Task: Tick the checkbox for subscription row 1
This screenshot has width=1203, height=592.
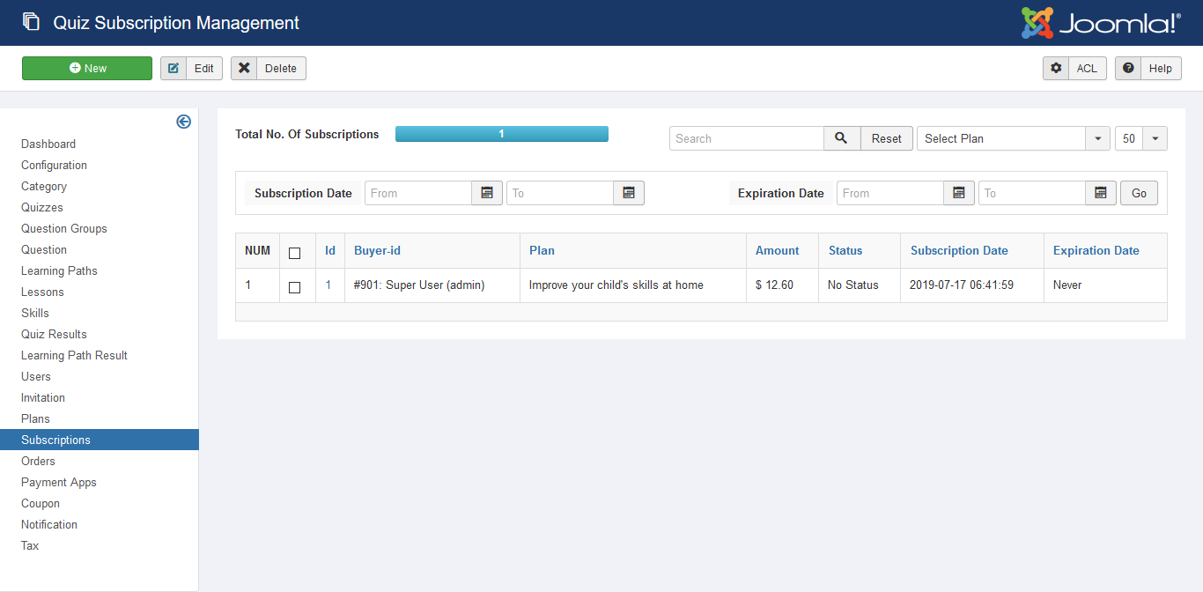Action: point(295,287)
